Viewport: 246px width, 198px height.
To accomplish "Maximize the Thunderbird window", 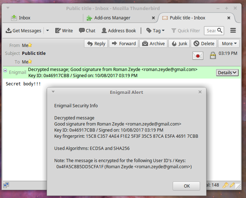I will (226, 8).
